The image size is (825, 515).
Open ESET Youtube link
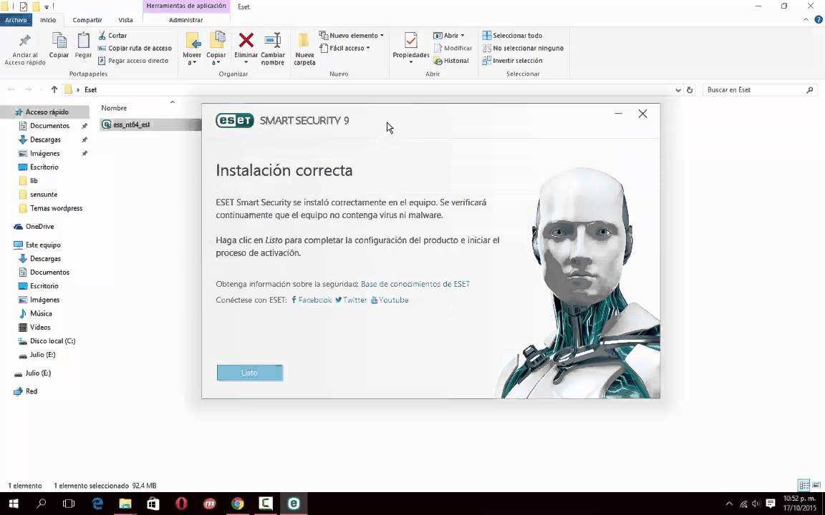click(390, 300)
